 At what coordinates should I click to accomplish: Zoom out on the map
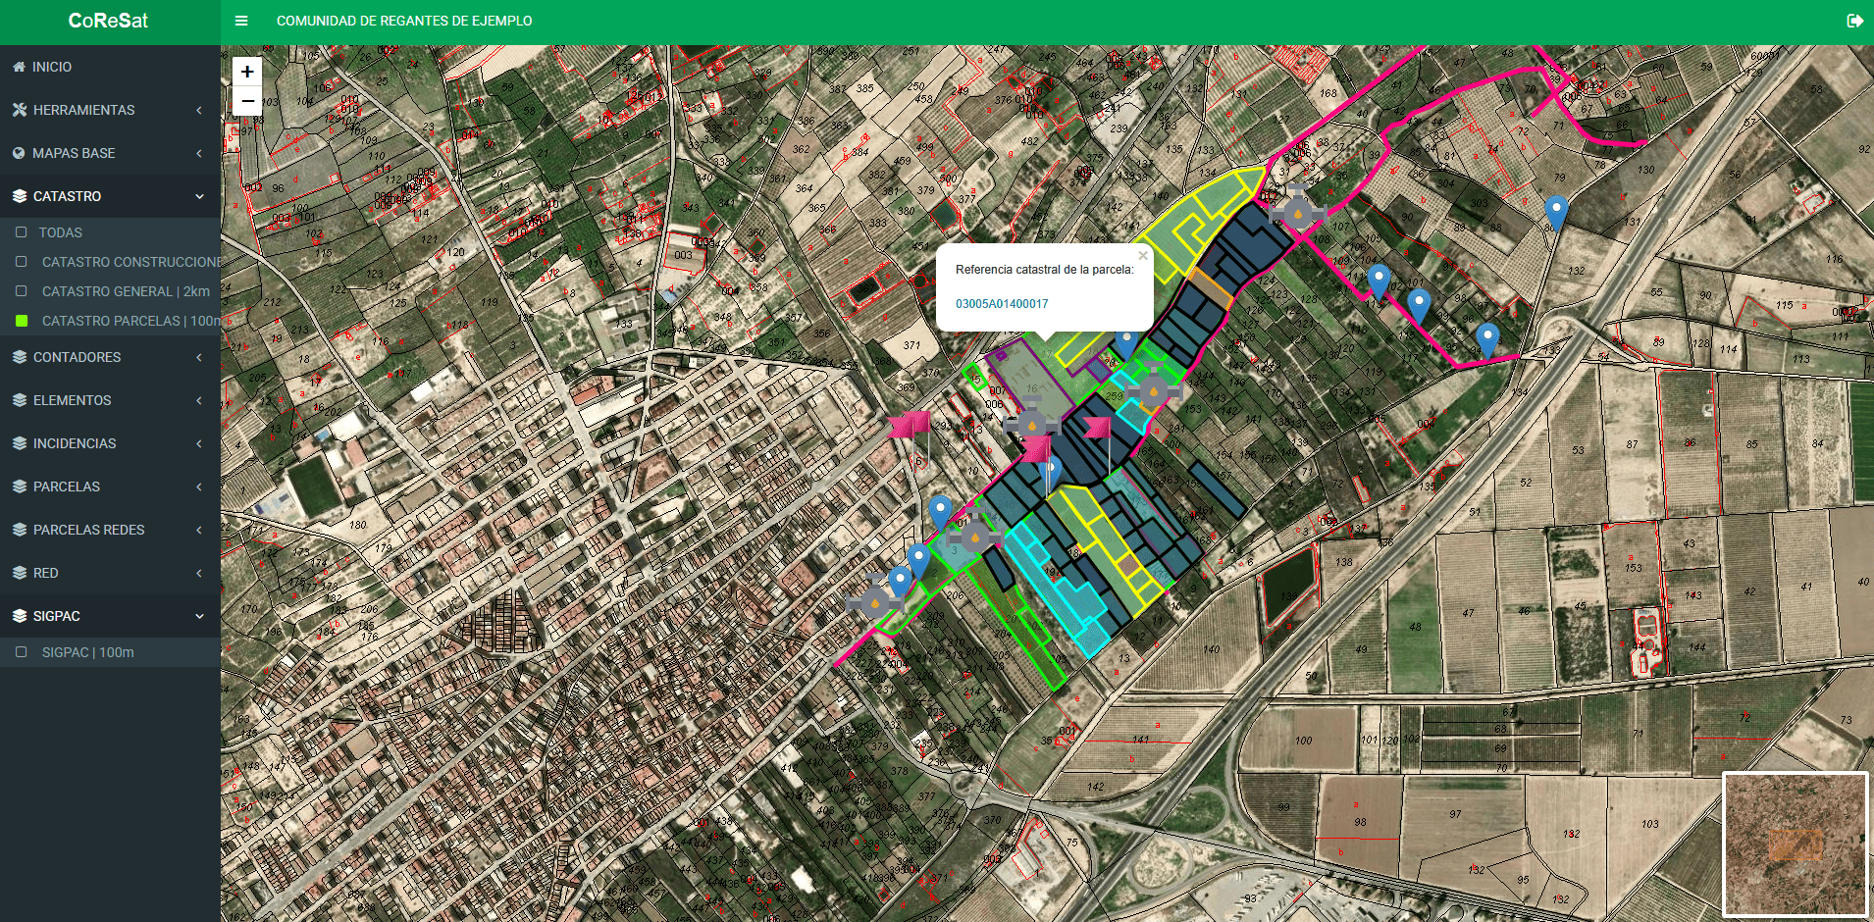click(x=247, y=101)
